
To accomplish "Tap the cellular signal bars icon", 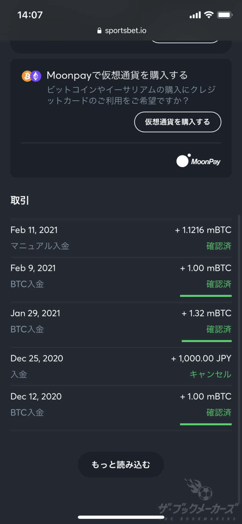I will [x=195, y=15].
